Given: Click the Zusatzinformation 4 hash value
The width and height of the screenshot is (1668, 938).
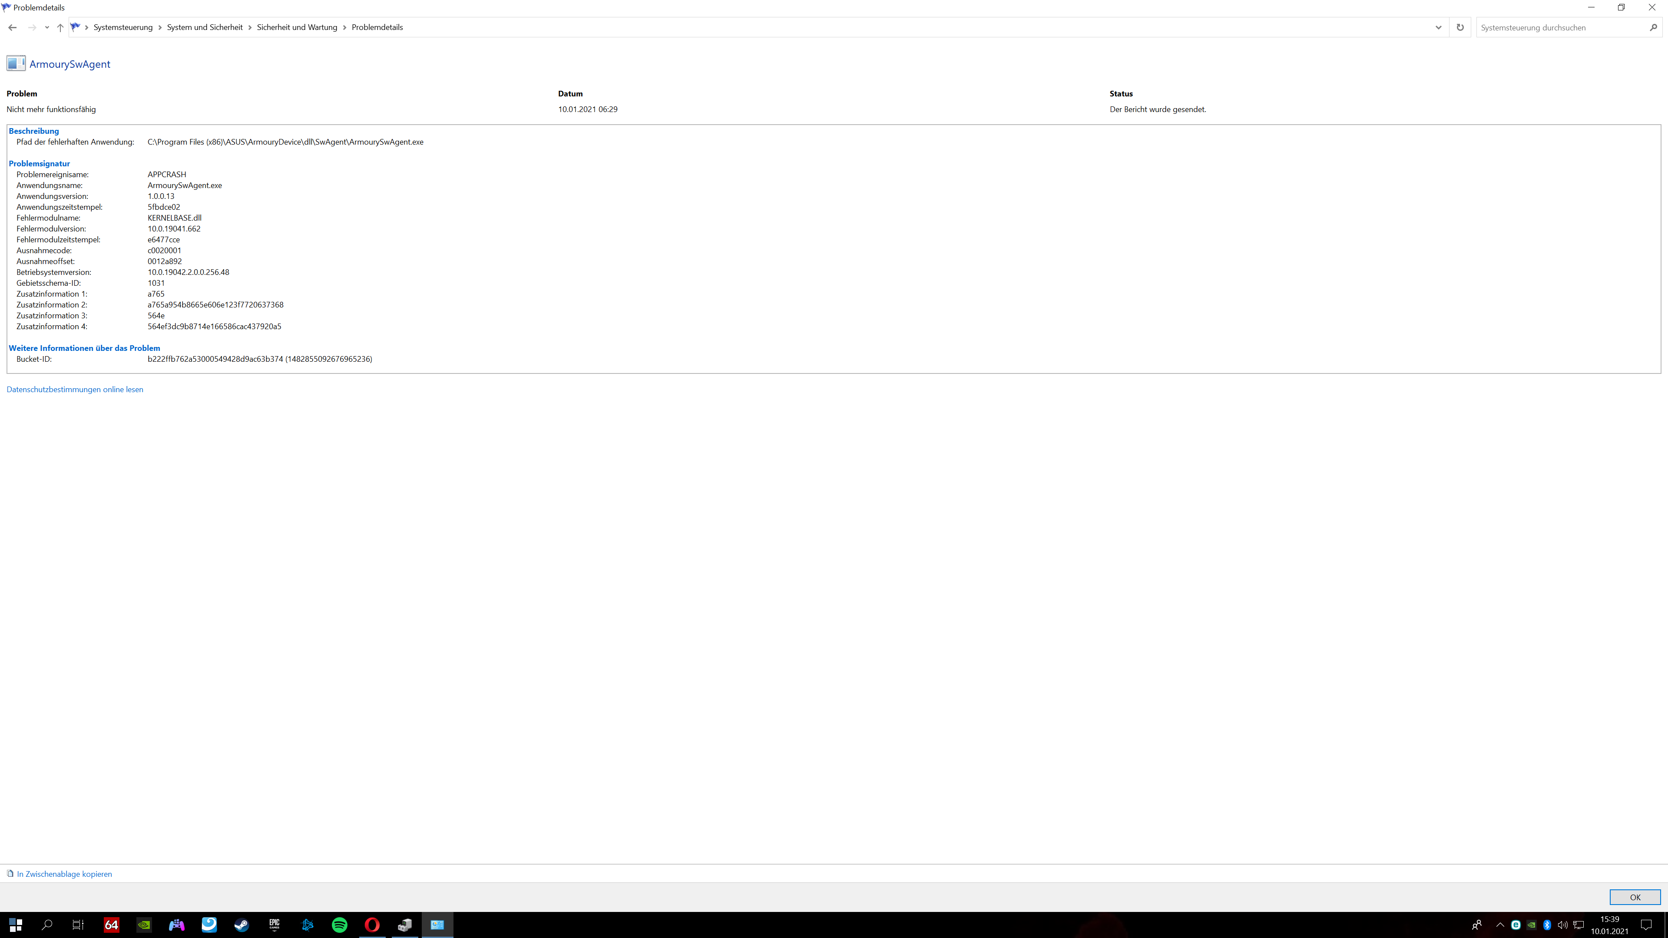Looking at the screenshot, I should click(214, 326).
